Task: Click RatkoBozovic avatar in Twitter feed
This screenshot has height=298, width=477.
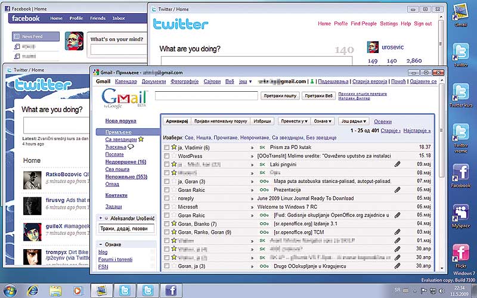Action: (32, 181)
